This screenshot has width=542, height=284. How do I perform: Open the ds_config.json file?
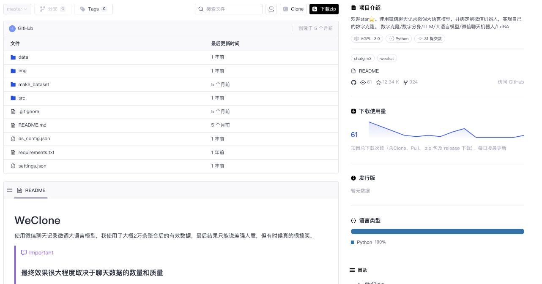pos(34,138)
